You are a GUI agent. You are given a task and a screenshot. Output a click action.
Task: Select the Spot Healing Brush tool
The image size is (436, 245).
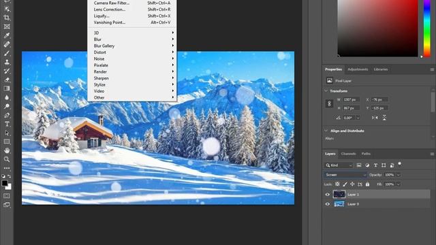pos(7,44)
